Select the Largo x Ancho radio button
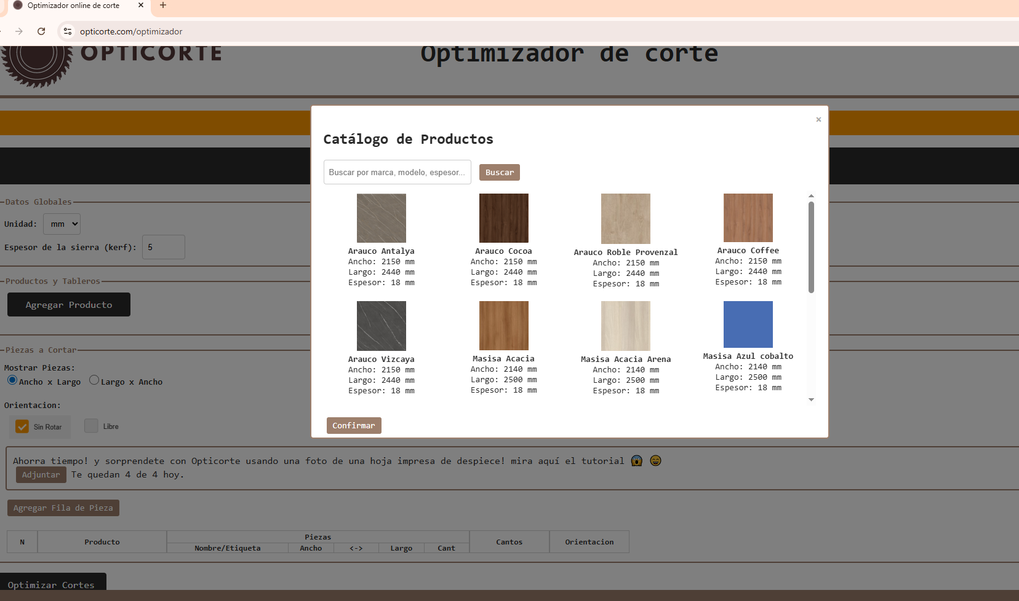This screenshot has width=1019, height=601. [x=94, y=380]
